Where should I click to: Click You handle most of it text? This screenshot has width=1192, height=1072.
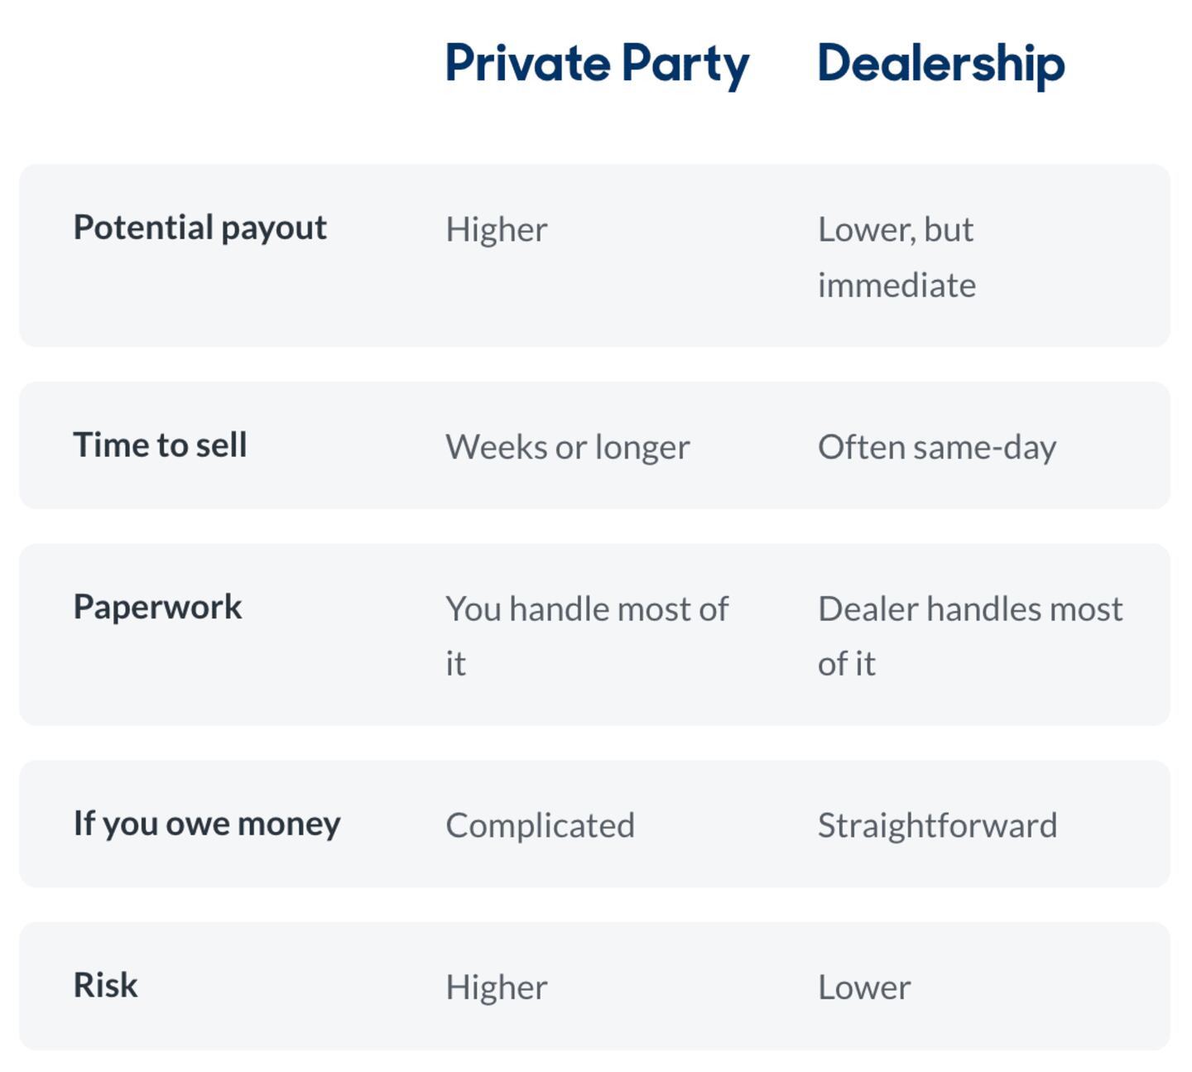click(x=588, y=636)
